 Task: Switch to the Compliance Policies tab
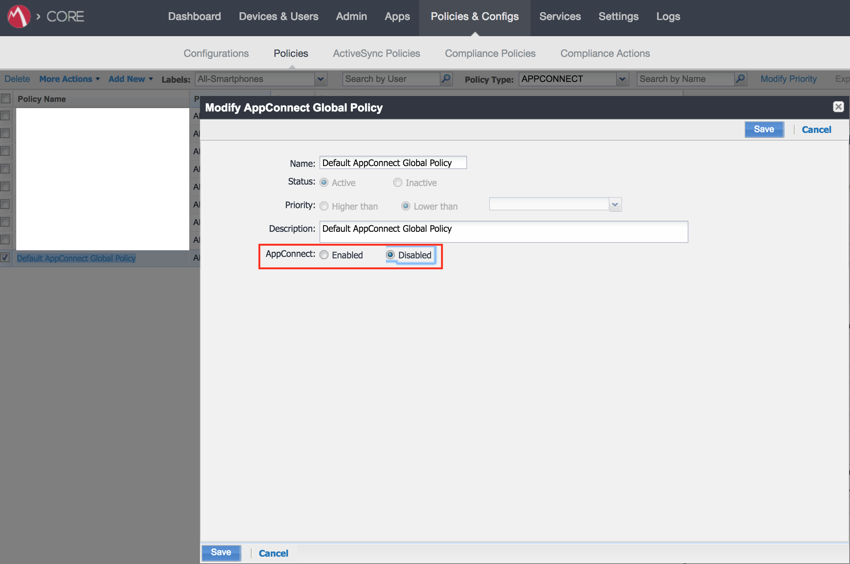point(490,53)
